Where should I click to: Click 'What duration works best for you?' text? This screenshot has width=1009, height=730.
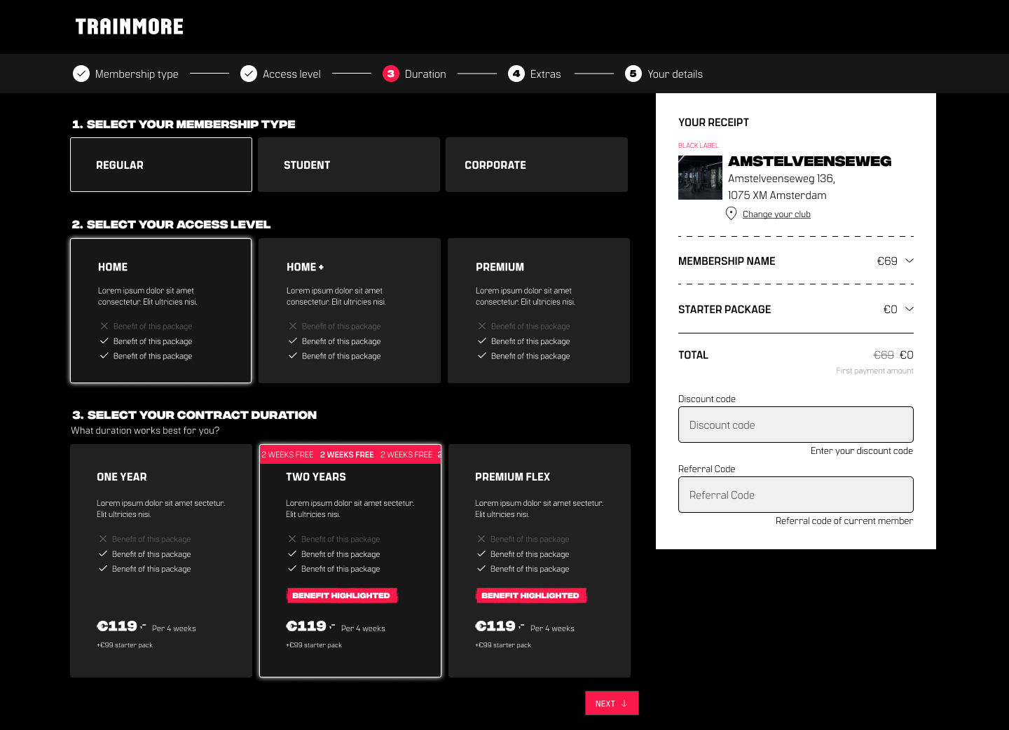[145, 430]
